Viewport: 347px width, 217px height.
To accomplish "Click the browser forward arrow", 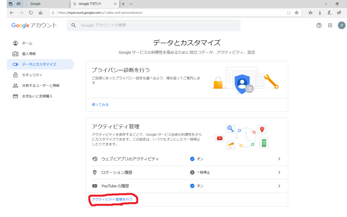I will click(21, 13).
